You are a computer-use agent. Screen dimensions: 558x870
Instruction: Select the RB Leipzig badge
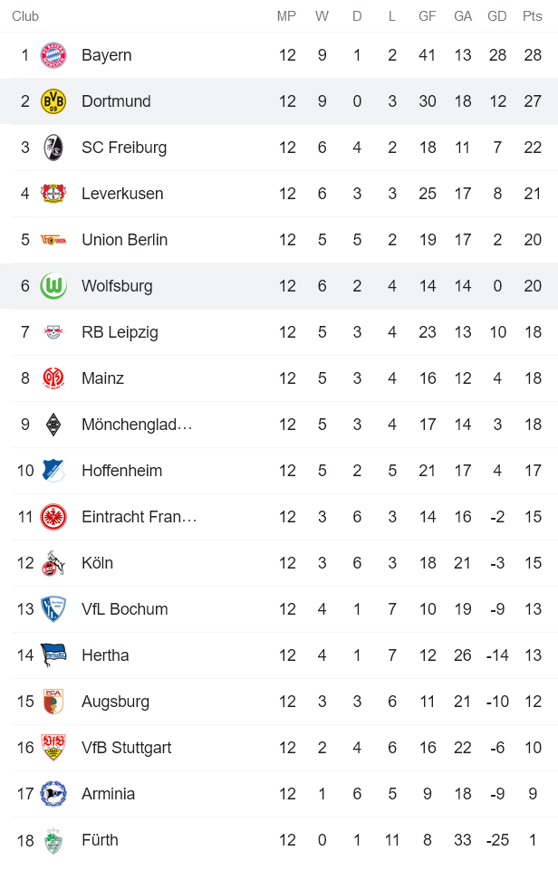click(53, 331)
